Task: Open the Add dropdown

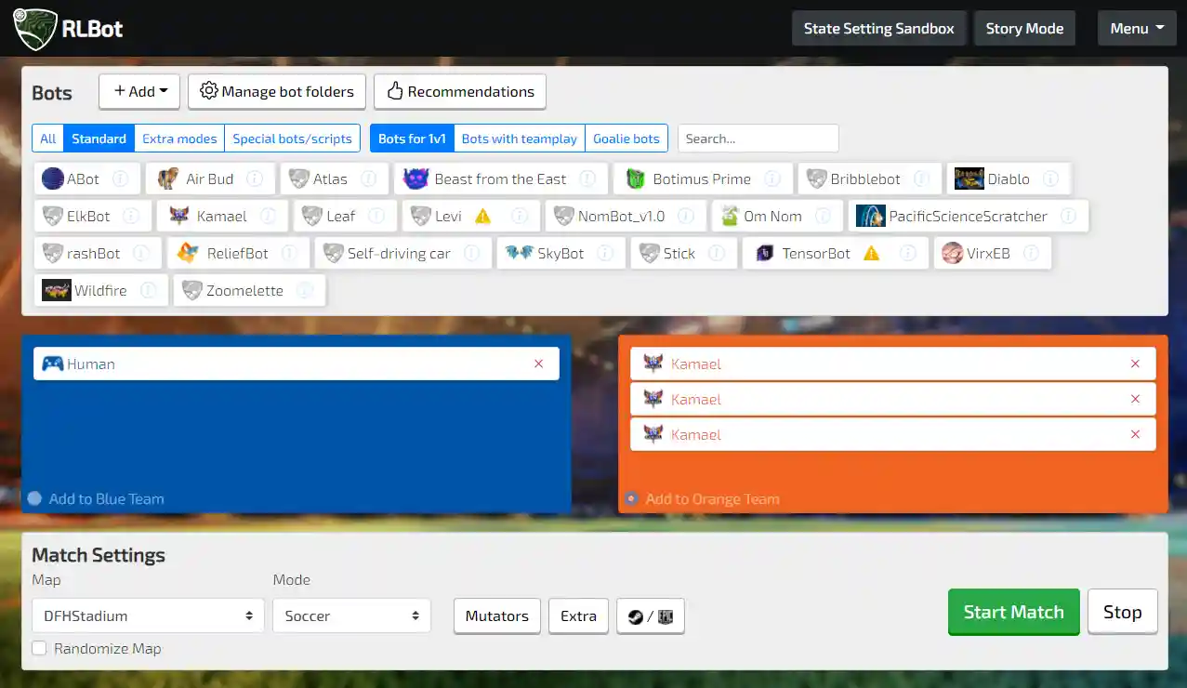Action: 139,91
